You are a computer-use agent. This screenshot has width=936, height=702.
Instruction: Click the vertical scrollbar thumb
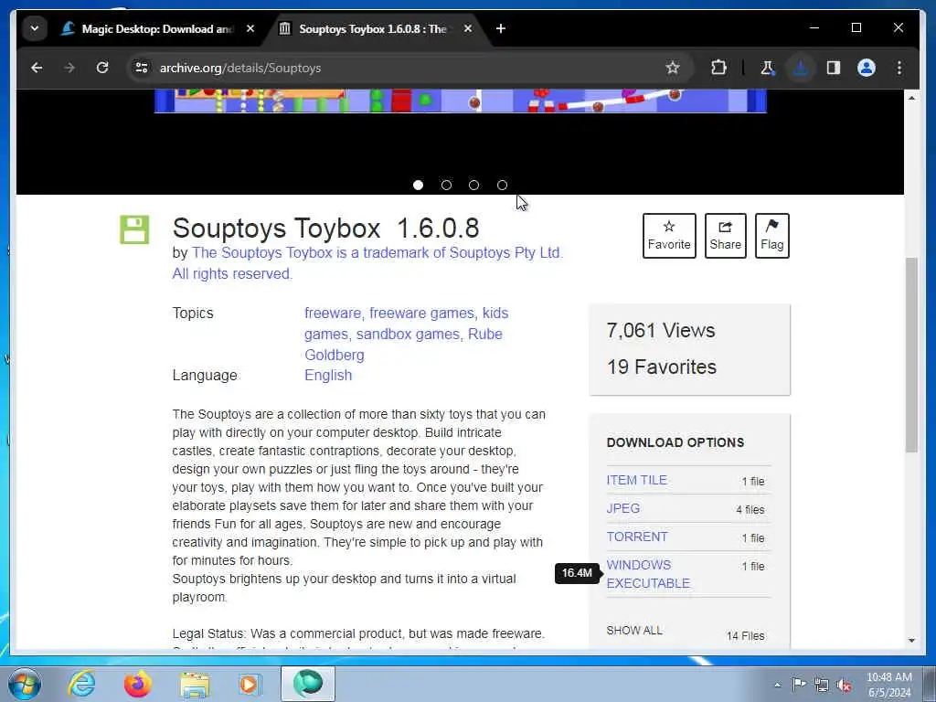[x=911, y=356]
